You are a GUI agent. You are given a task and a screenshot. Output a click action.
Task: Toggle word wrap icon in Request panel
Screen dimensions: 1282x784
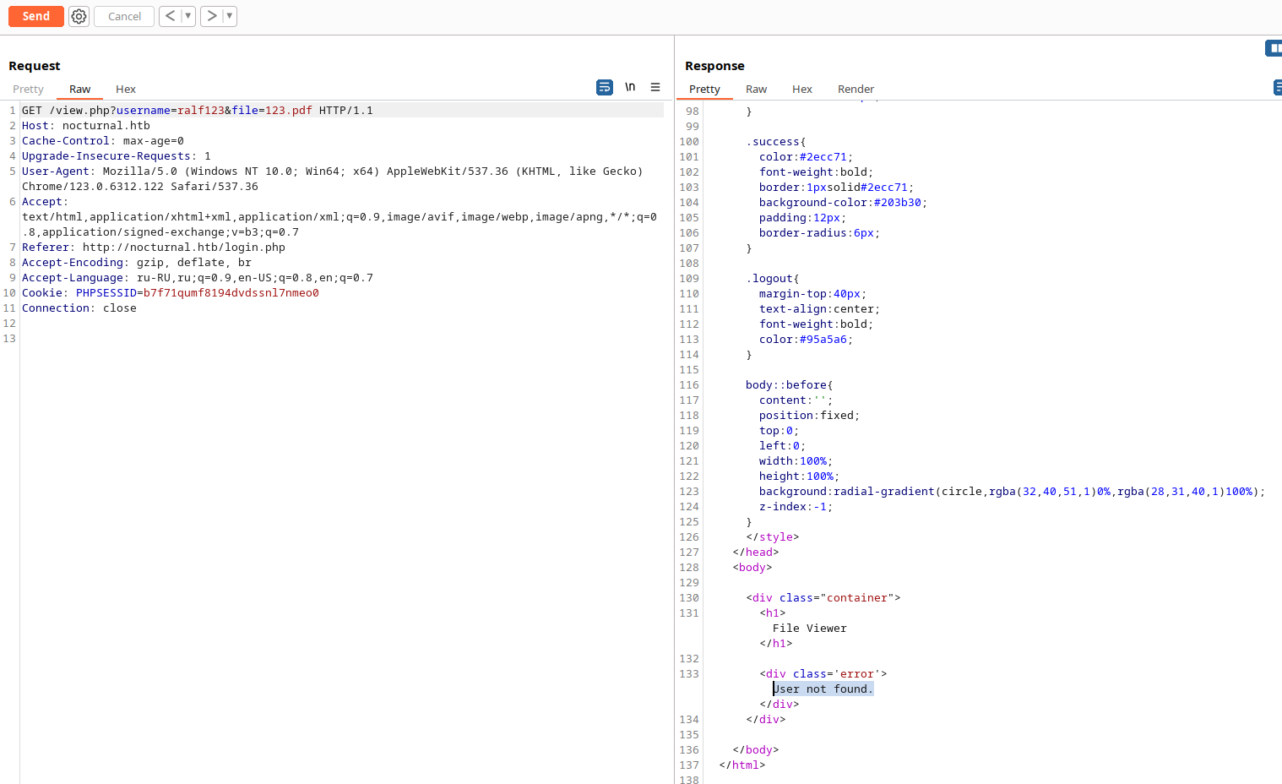pos(605,87)
